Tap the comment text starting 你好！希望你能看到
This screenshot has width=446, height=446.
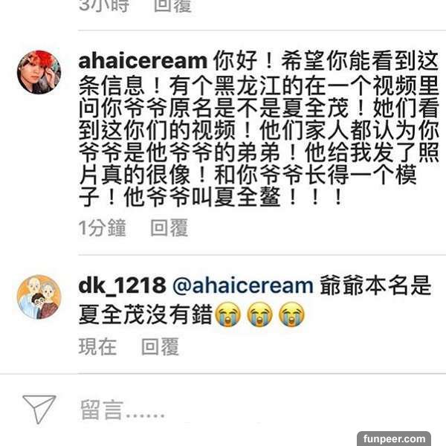pos(258,129)
